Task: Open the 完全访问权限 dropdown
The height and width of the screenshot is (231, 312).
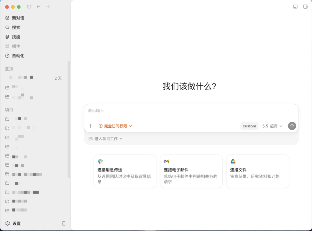Action: click(x=115, y=126)
